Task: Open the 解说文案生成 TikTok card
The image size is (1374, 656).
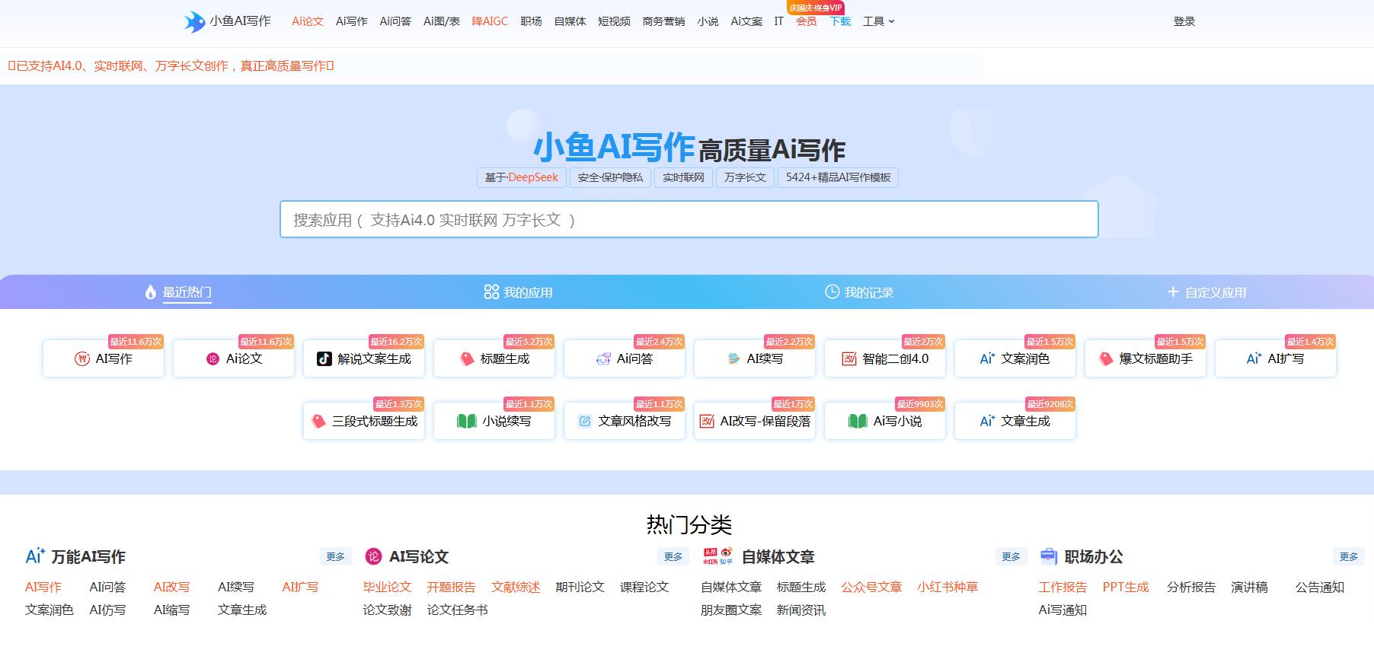Action: point(364,358)
